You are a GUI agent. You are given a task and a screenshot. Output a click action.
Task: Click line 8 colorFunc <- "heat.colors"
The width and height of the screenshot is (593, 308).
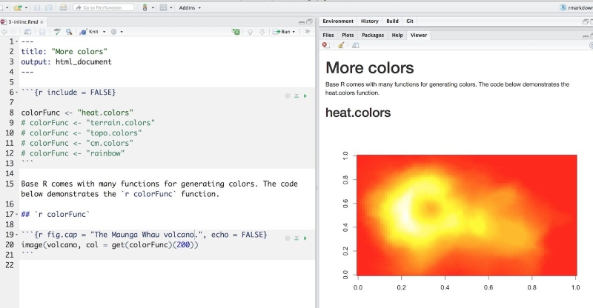click(77, 113)
